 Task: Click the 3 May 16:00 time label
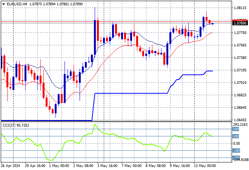click(108, 166)
